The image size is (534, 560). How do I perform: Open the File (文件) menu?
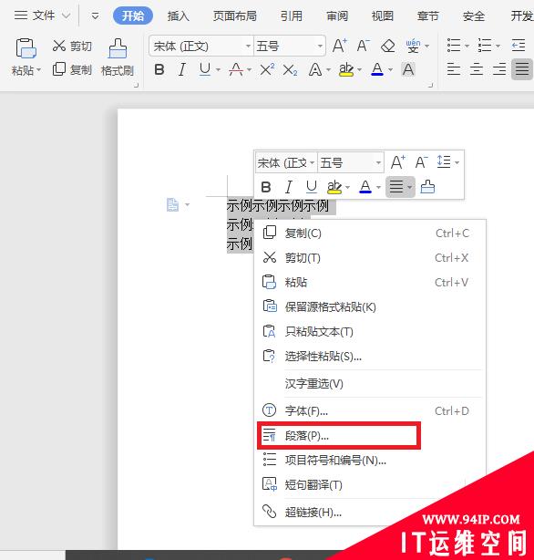click(x=41, y=16)
